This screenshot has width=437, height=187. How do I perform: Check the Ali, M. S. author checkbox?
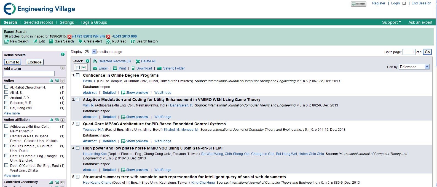6,92
